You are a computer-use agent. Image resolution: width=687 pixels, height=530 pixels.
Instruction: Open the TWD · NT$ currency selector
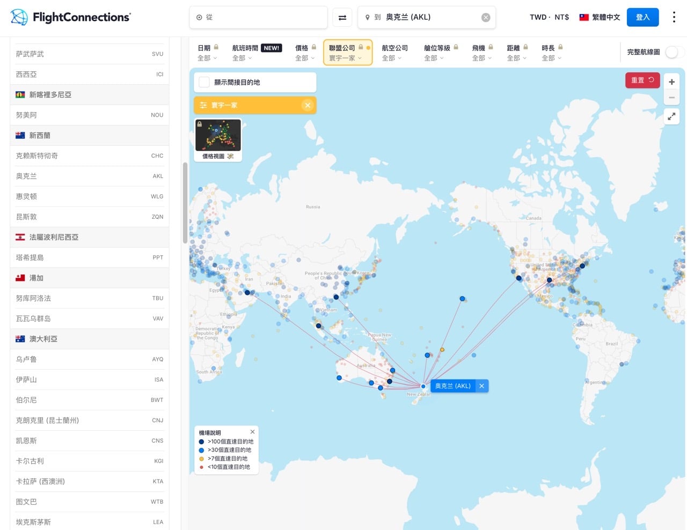coord(549,17)
